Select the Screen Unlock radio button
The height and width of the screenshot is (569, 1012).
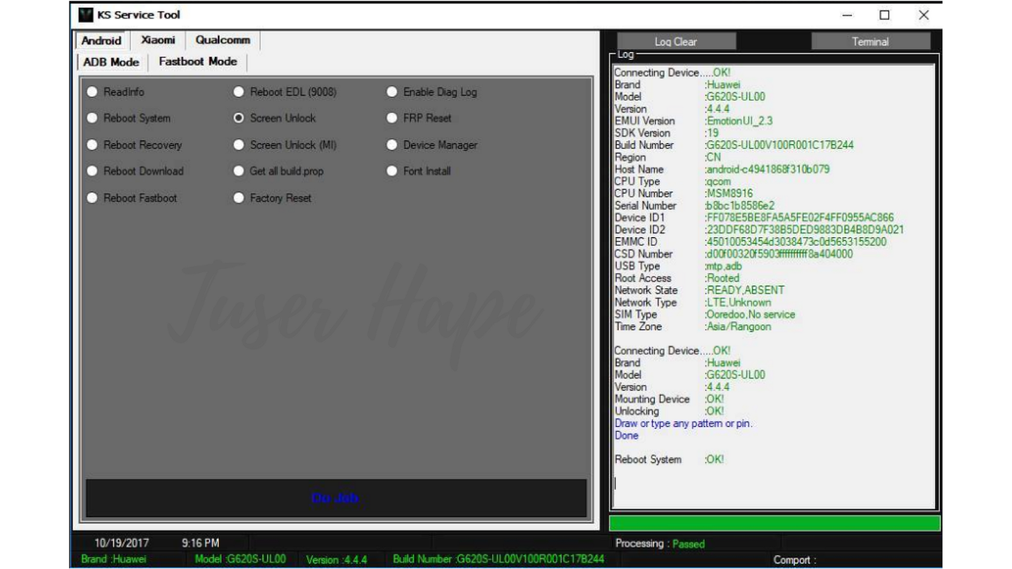238,118
